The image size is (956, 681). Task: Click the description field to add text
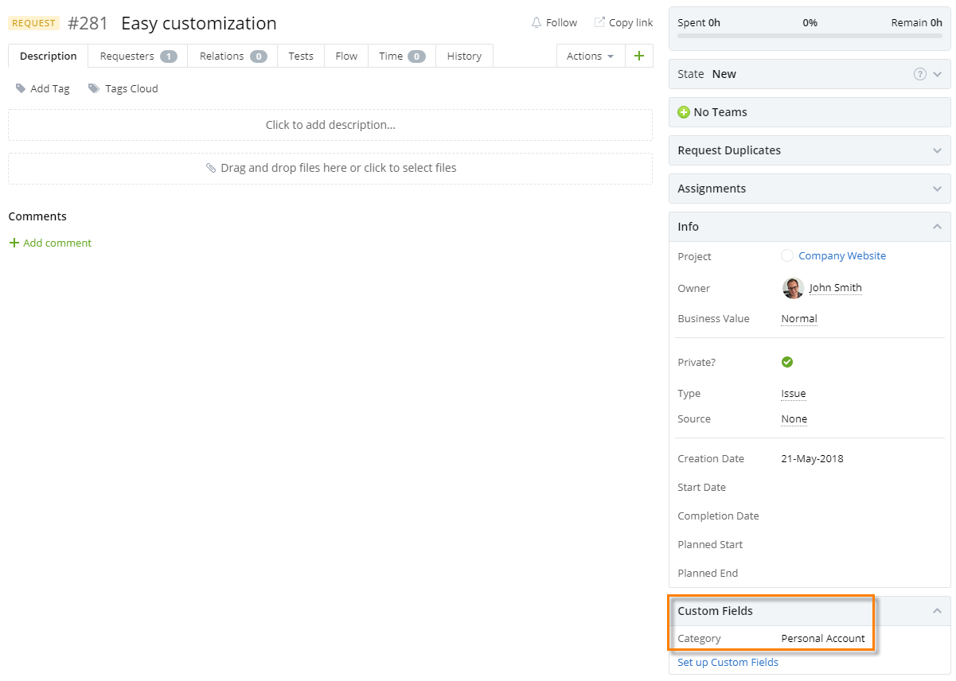tap(331, 125)
